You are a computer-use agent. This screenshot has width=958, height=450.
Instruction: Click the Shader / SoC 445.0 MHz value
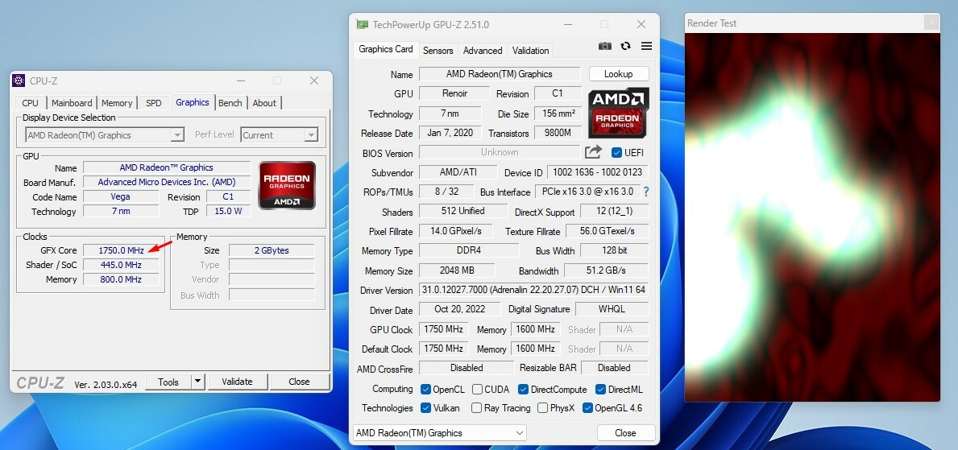pos(121,265)
